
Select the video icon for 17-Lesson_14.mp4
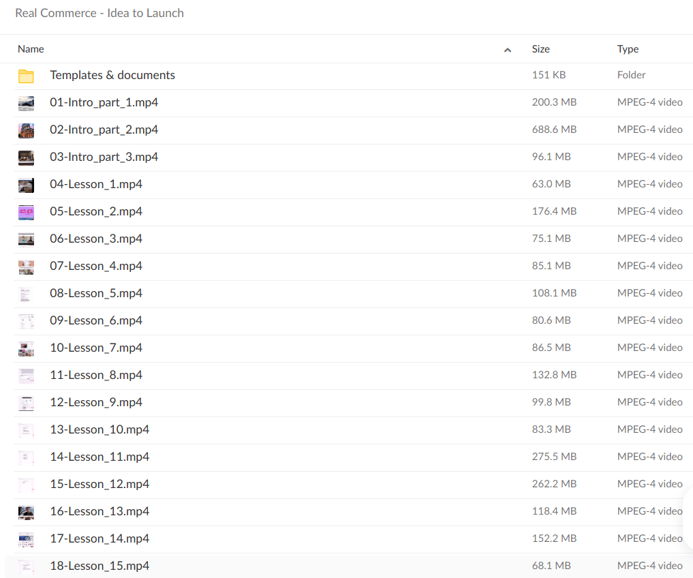[x=26, y=539]
